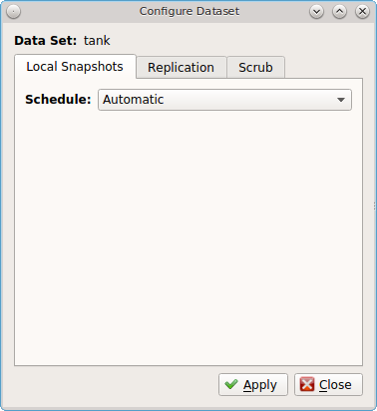Click the Configure Dataset title bar text

[x=189, y=11]
